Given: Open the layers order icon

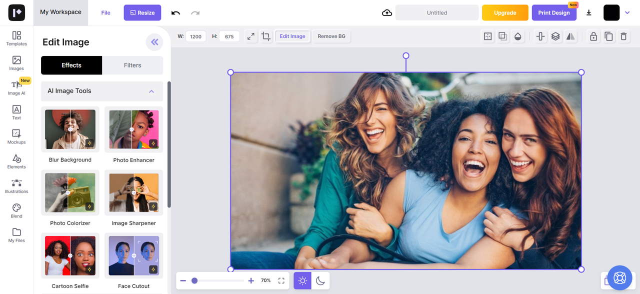Looking at the screenshot, I should click(x=555, y=36).
